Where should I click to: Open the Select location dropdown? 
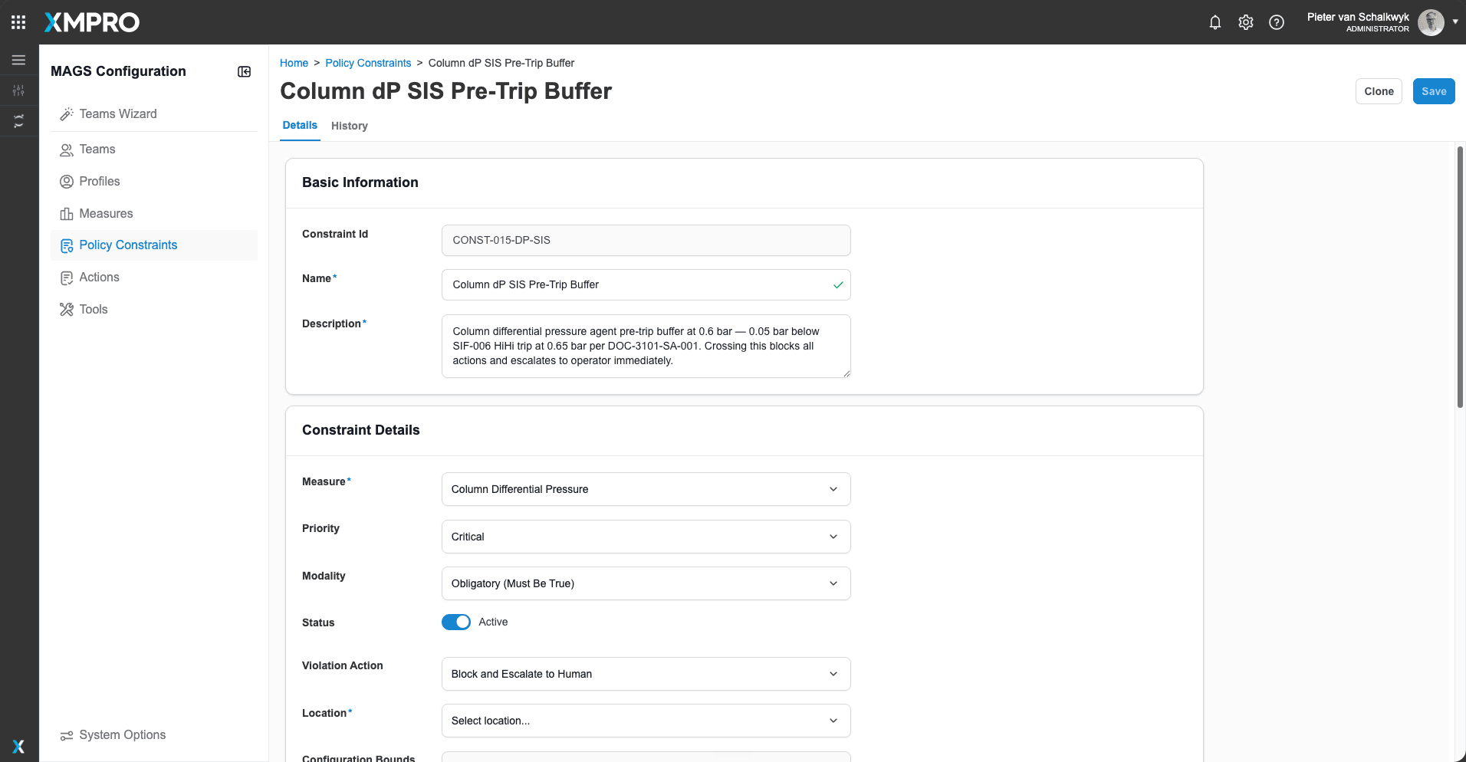click(x=646, y=721)
